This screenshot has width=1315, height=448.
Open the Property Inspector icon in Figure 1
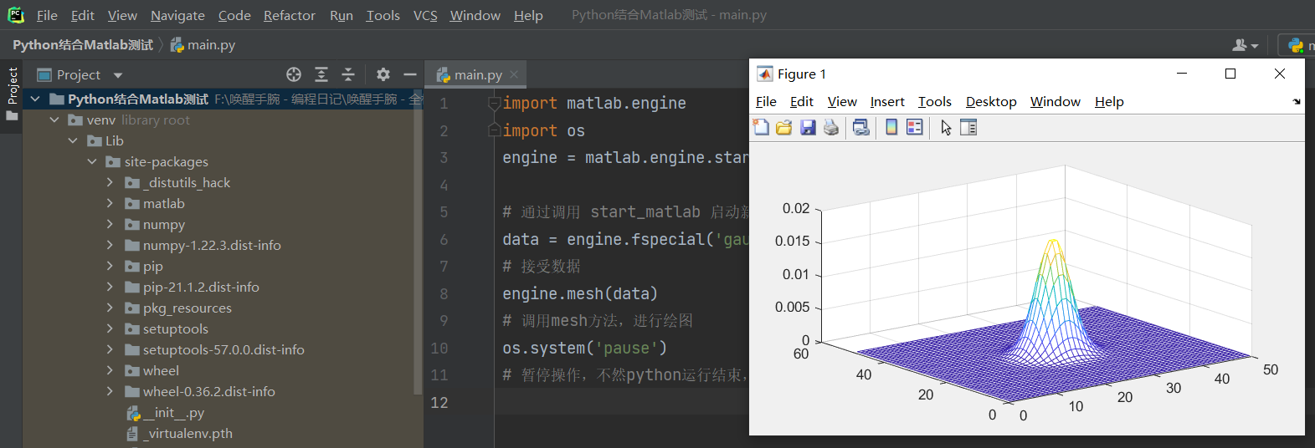pyautogui.click(x=968, y=127)
